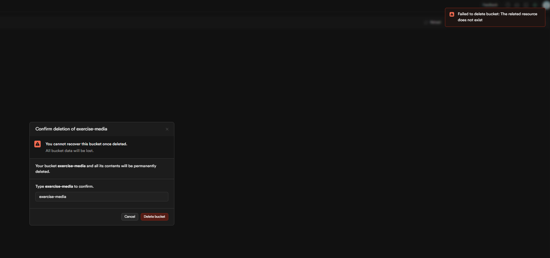550x258 pixels.
Task: Click the bold exercise-media name in description
Action: pyautogui.click(x=71, y=166)
